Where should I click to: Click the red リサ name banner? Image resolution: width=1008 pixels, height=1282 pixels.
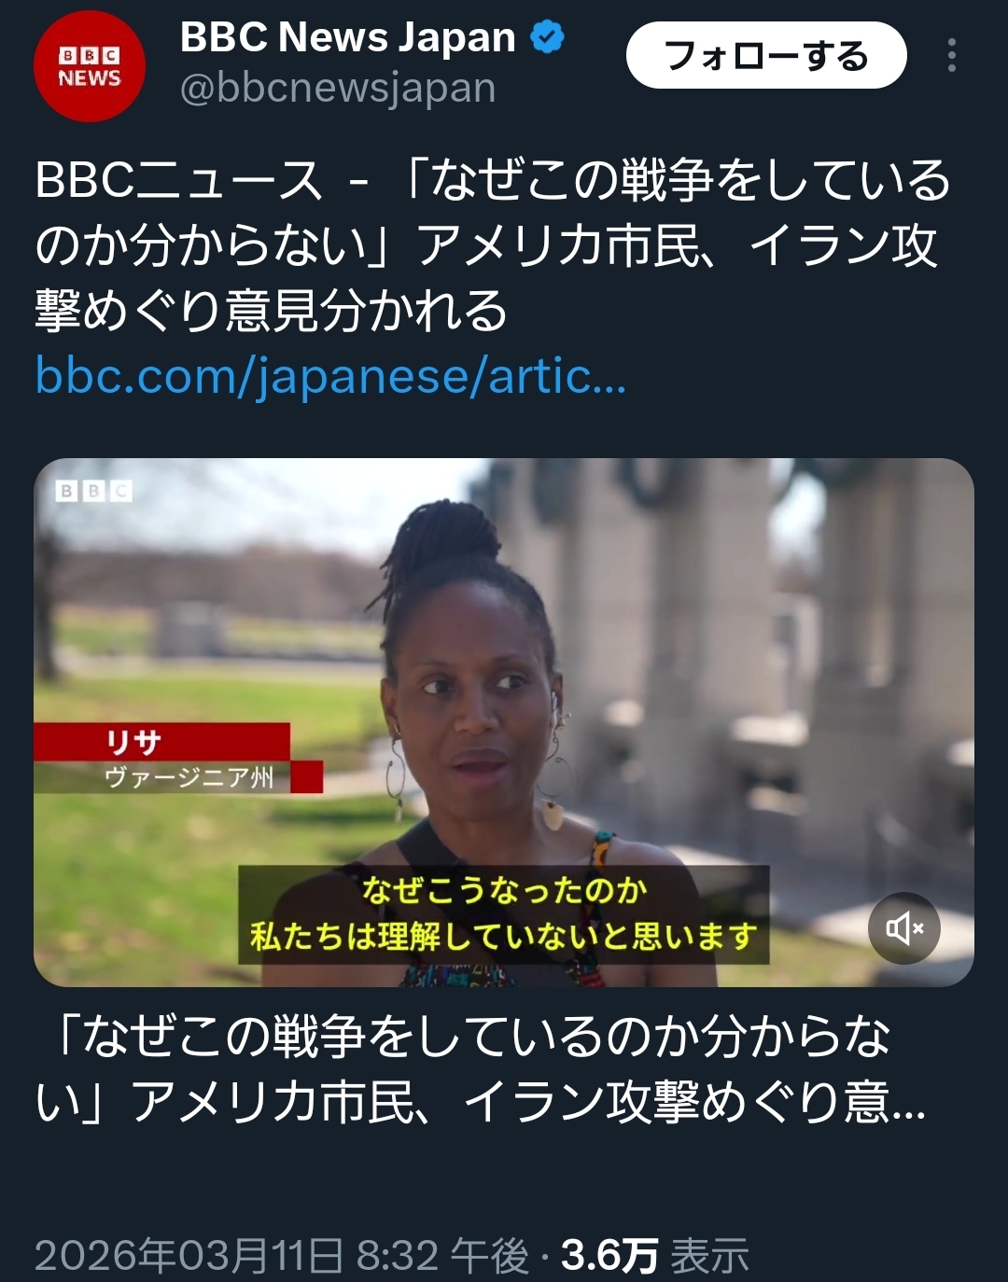click(x=161, y=742)
